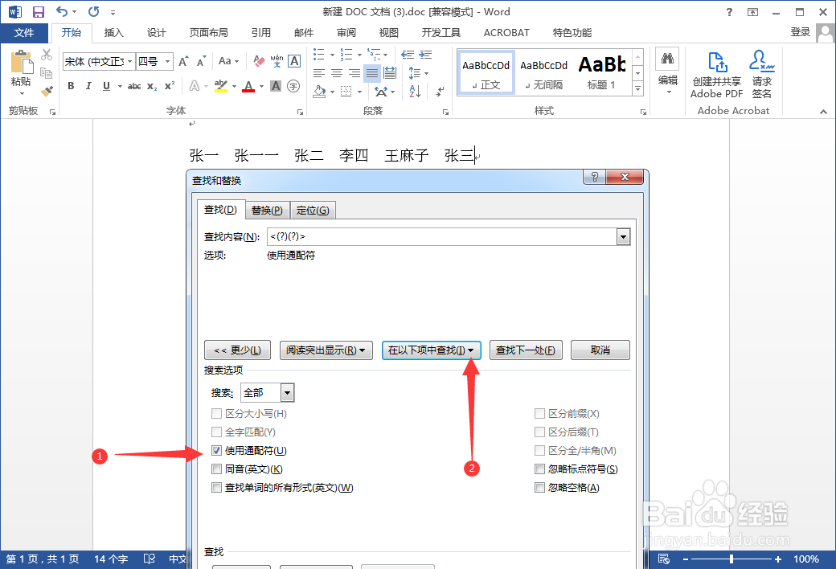Open the 在以下项中查找 dropdown
Screen dimensions: 836x569
(431, 350)
